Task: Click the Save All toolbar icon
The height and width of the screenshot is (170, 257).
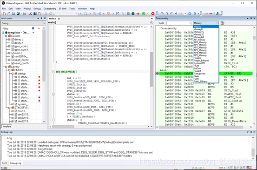Action: pos(18,14)
